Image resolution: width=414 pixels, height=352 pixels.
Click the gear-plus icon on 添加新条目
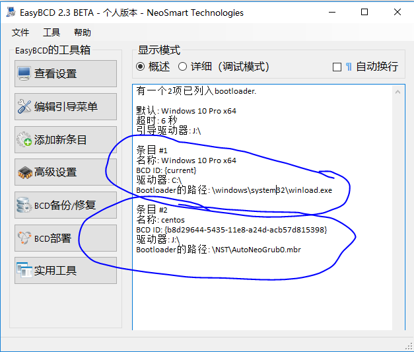click(24, 139)
